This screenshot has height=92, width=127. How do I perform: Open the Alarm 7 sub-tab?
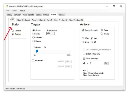coord(57,20)
